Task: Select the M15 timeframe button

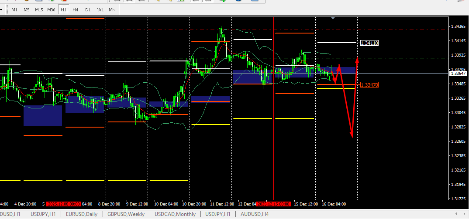Action: (x=39, y=10)
